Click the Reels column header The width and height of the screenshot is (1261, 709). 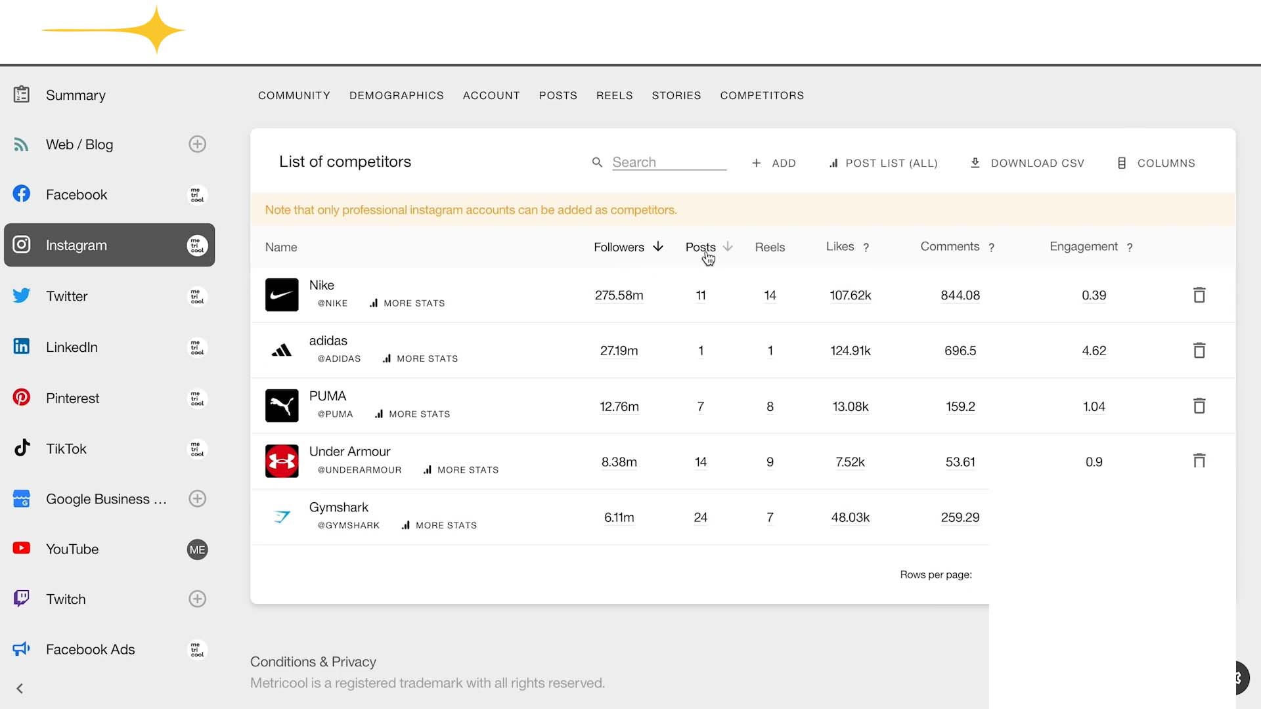point(770,247)
